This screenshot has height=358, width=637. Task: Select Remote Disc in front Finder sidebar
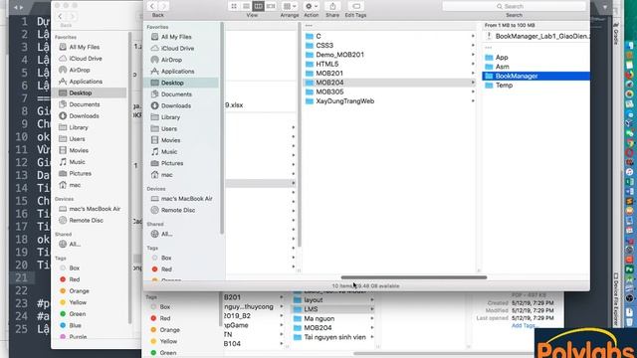coord(178,210)
